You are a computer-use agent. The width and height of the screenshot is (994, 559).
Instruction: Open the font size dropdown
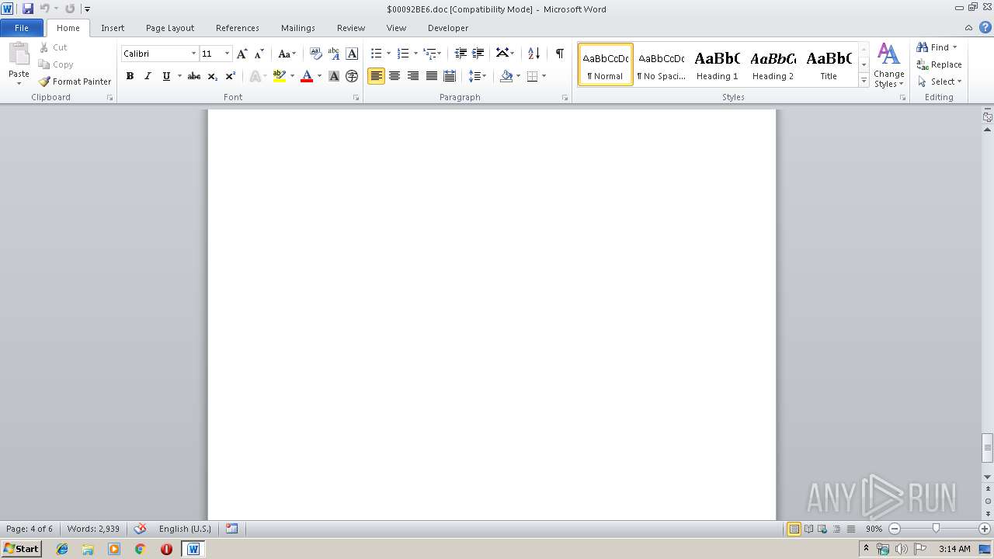coord(227,54)
